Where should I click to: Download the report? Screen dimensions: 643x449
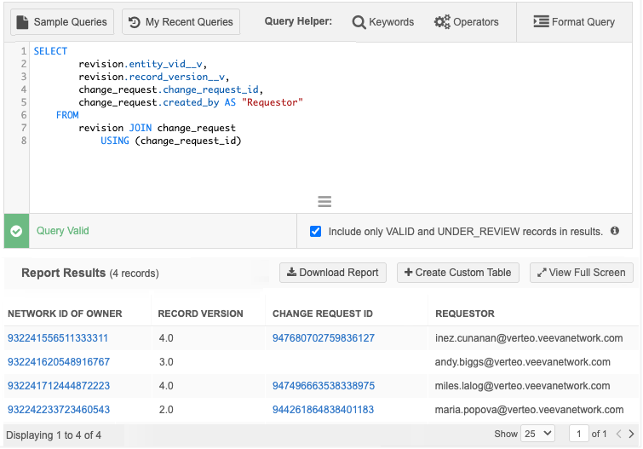click(332, 273)
